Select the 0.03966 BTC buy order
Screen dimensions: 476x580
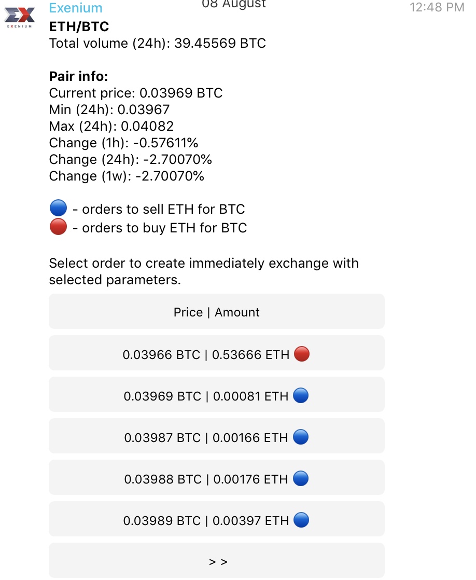click(x=216, y=353)
